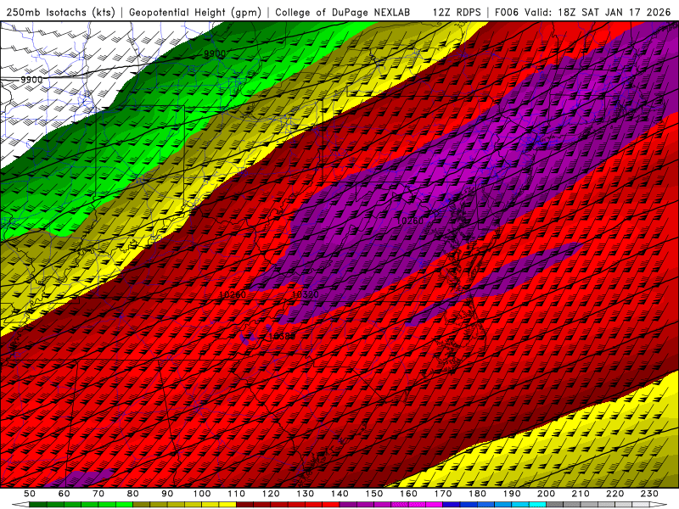Click the 230 value on the color scale
The image size is (679, 509).
649,494
